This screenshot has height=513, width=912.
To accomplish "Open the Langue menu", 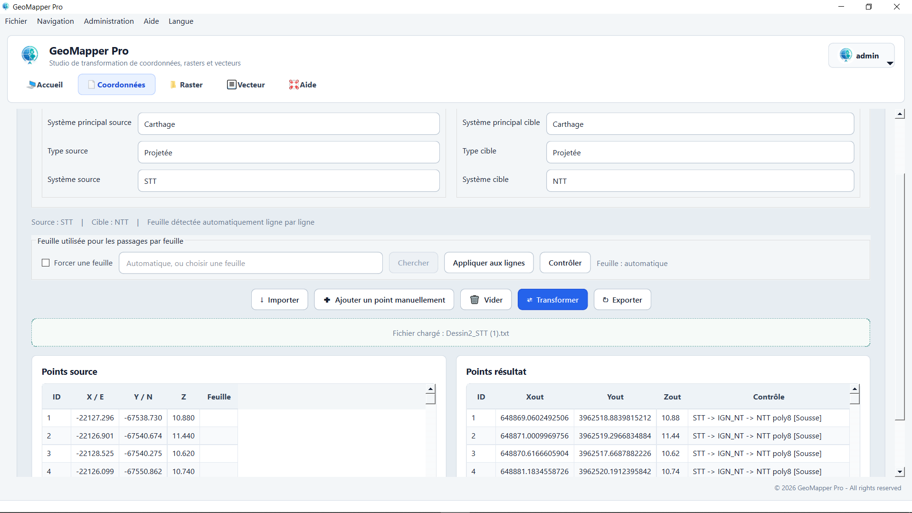I will [x=181, y=21].
